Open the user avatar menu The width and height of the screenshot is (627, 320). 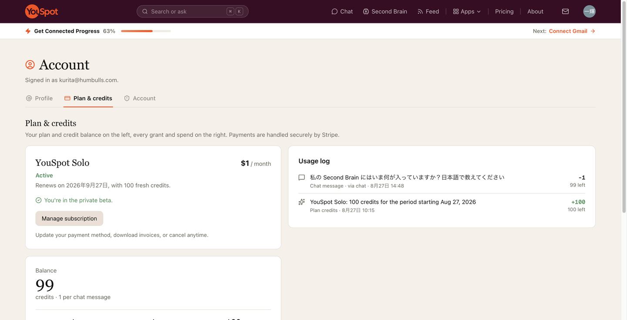[589, 11]
